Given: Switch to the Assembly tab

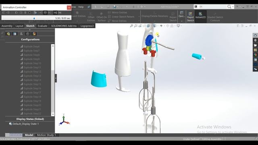Looking at the screenshot, I should tap(7, 26).
